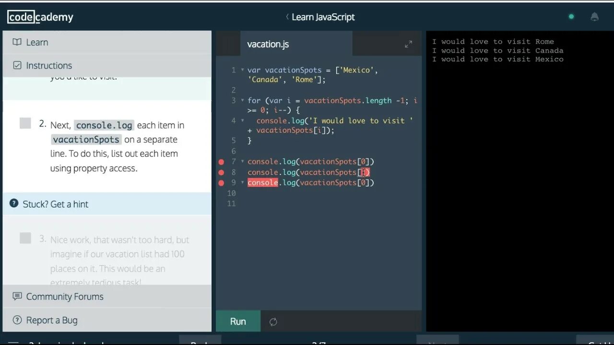Screen dimensions: 614x345
Task: Go back via Learn JavaScript chevron
Action: pos(287,17)
